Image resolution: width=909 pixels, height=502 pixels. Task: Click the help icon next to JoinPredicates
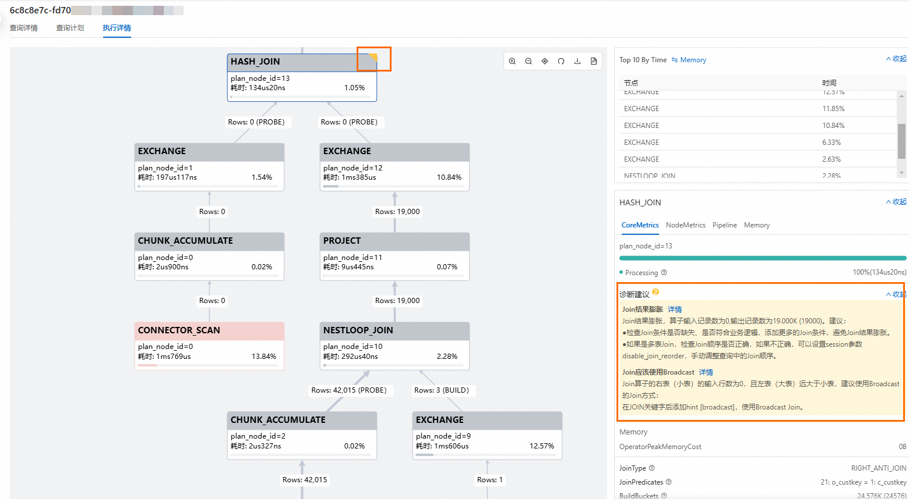click(x=668, y=482)
